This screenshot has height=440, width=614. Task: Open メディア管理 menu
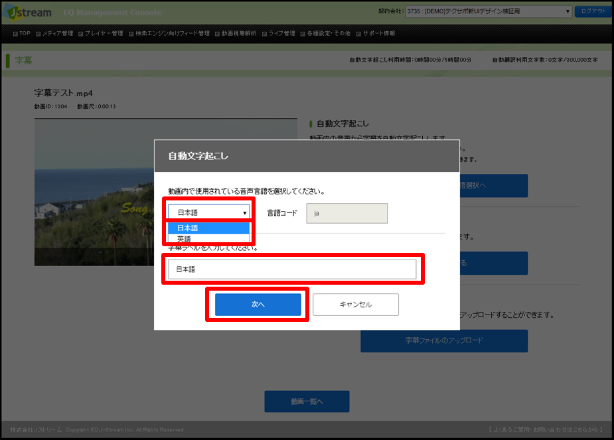54,33
